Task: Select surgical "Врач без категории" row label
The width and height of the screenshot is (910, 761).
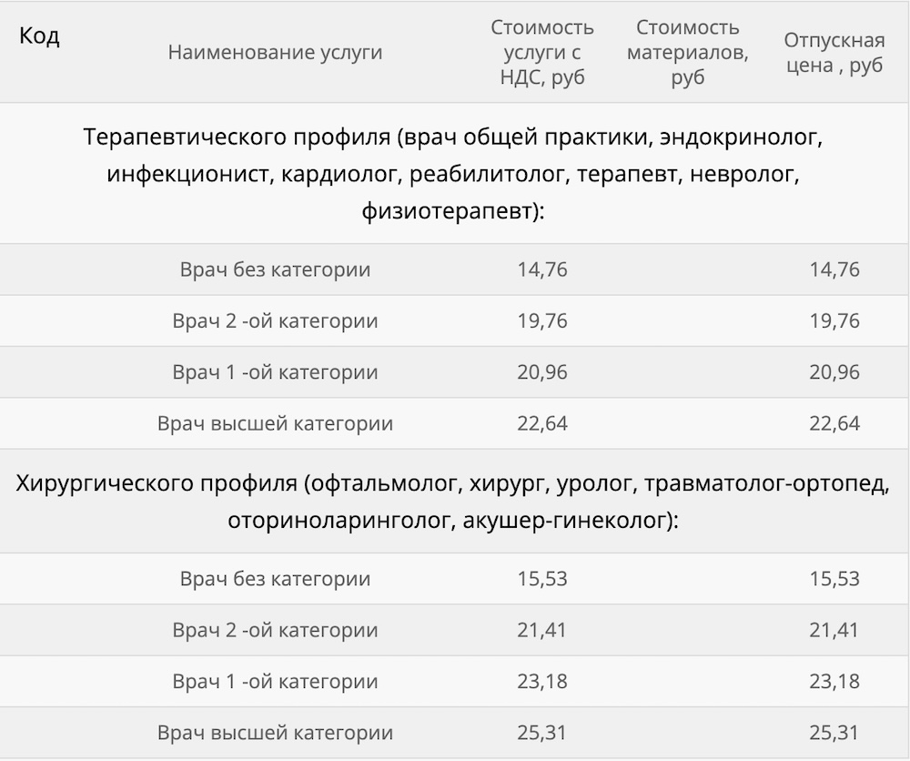Action: point(275,579)
